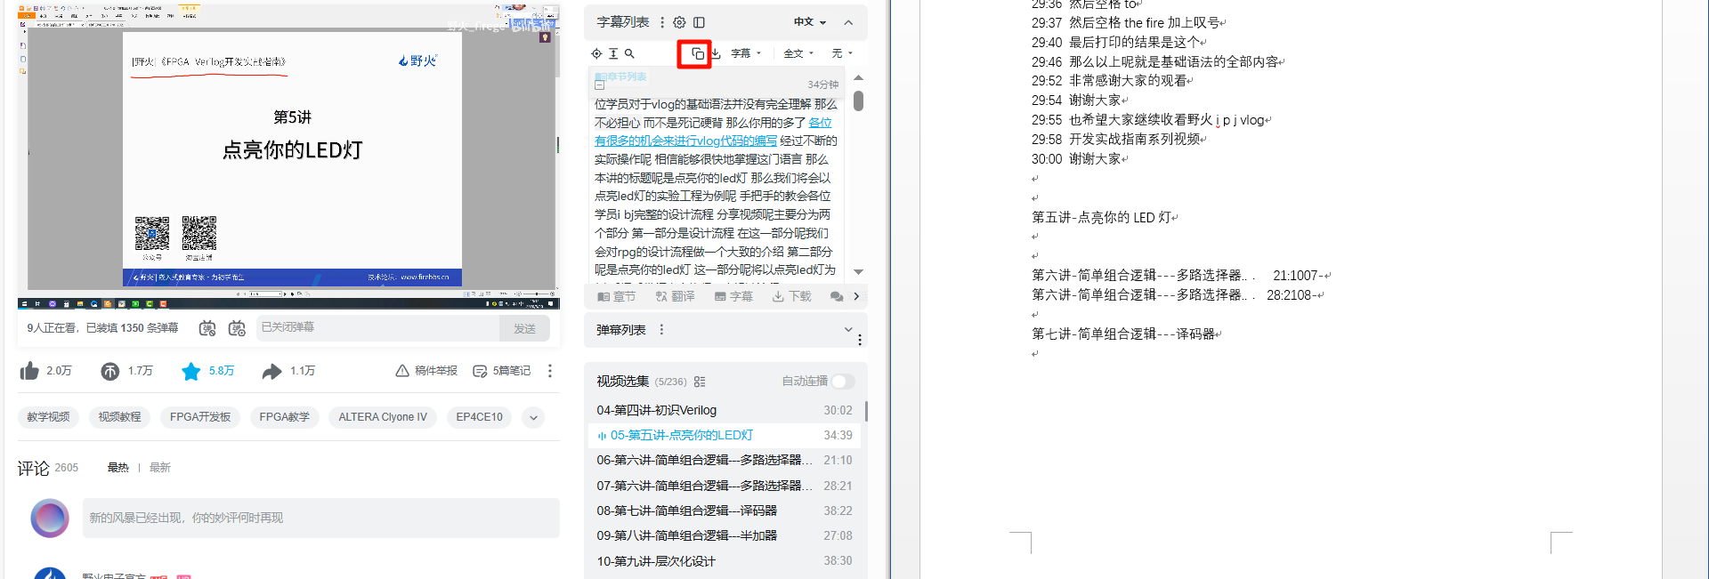1709x579 pixels.
Task: Click document line 第五讲-点亮你的 LED 灯
Action: 1102,217
